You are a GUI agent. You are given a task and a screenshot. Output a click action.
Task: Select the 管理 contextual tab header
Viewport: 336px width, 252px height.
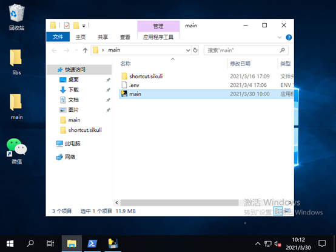pos(158,26)
